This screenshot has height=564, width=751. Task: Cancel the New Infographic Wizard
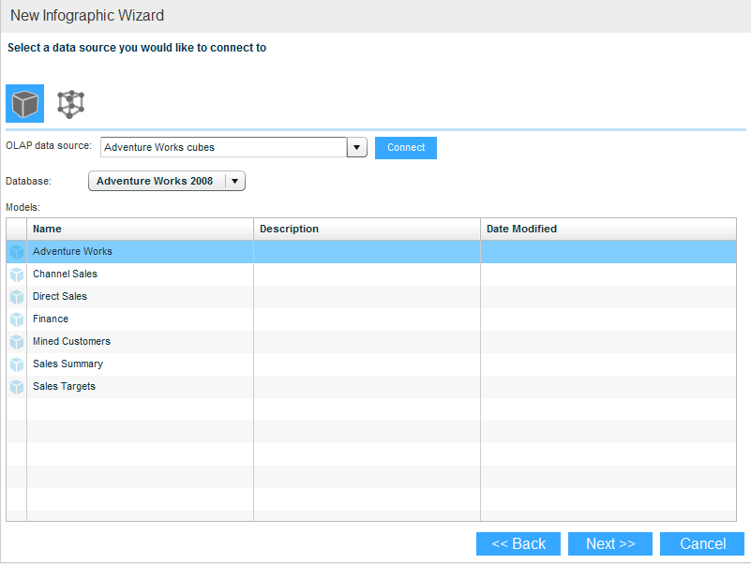702,544
